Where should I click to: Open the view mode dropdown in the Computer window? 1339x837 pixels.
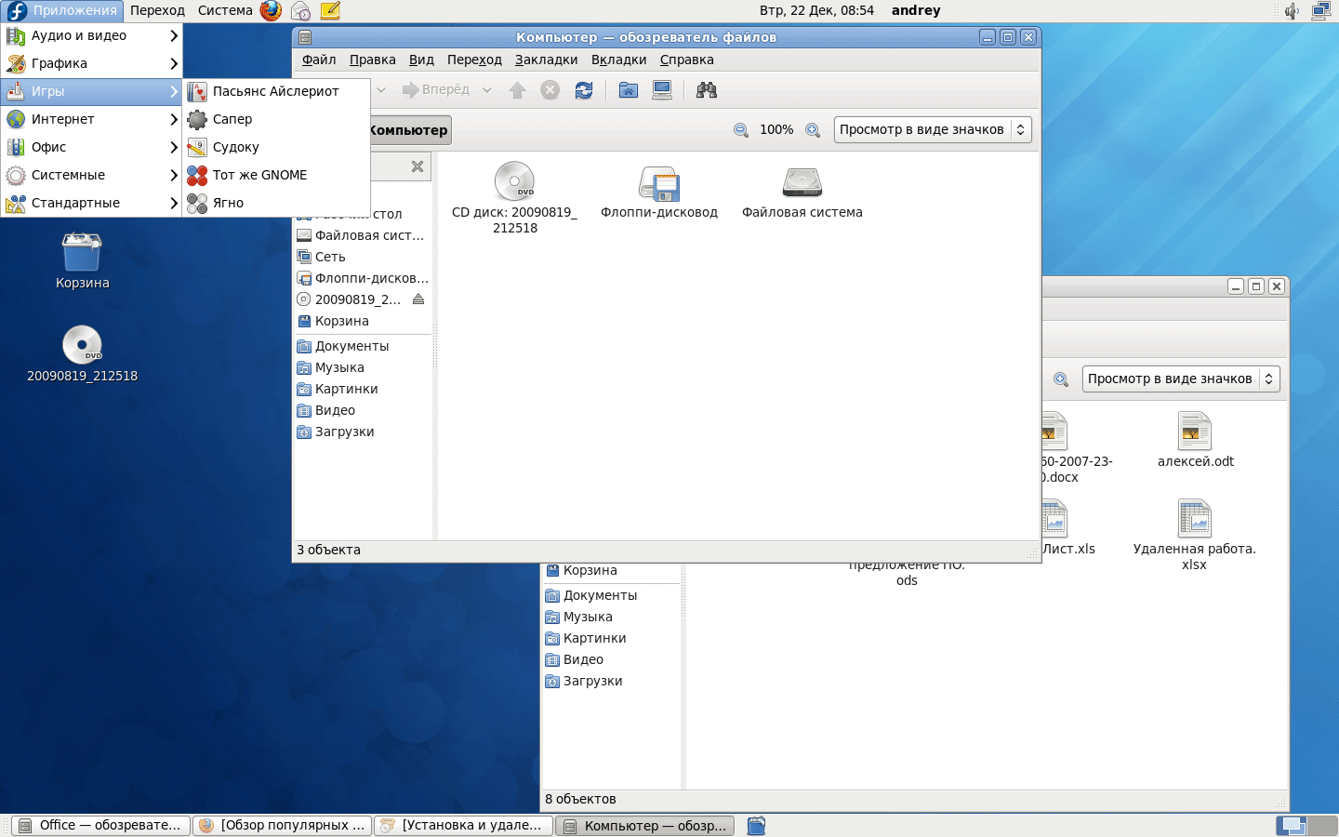[x=932, y=130]
